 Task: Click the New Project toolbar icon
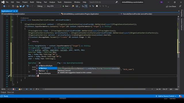point(13,6)
